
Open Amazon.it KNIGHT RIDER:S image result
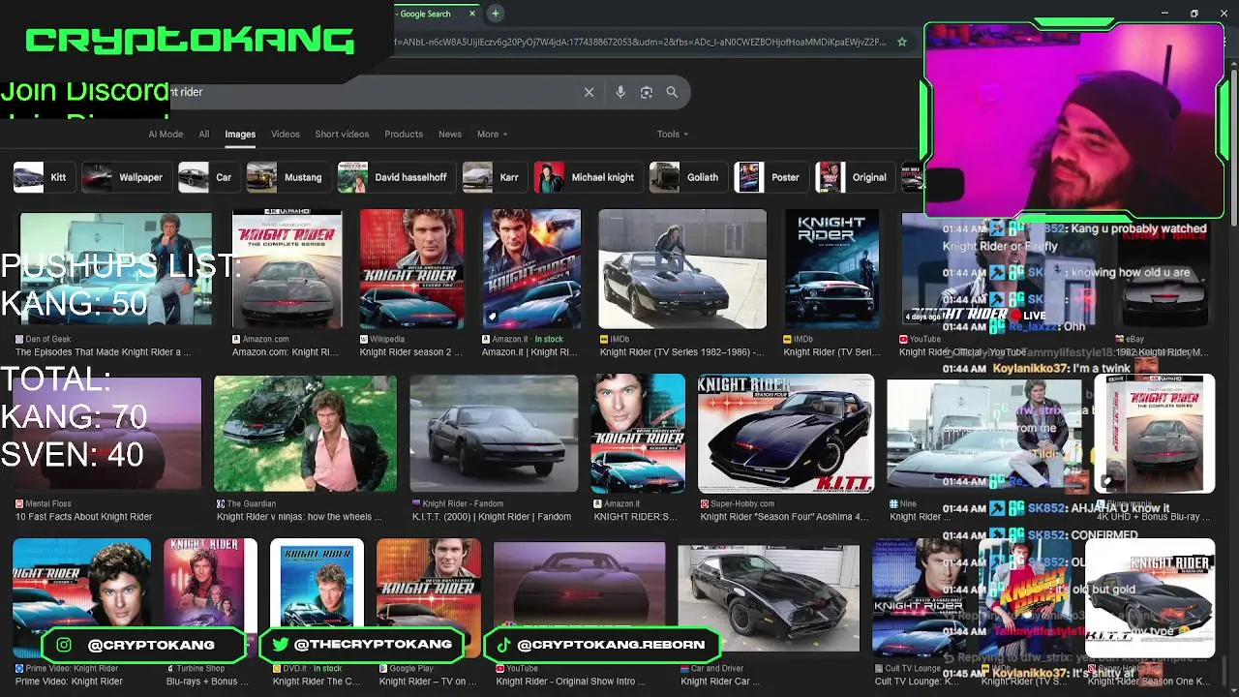(x=638, y=434)
